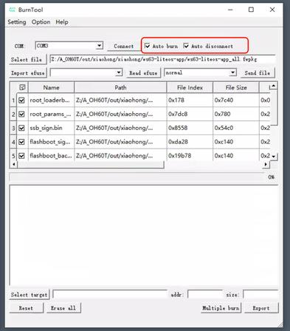Image resolution: width=290 pixels, height=331 pixels.
Task: Maximize the BurnTool window
Action: point(251,10)
